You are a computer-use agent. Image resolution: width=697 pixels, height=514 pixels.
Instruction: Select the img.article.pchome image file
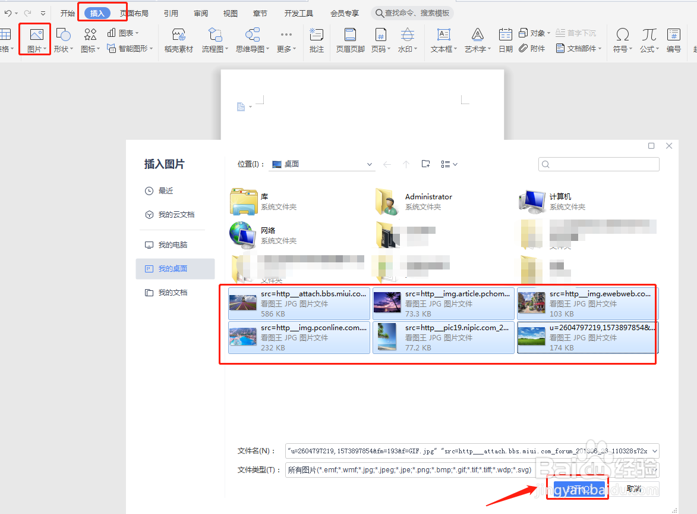[x=443, y=303]
